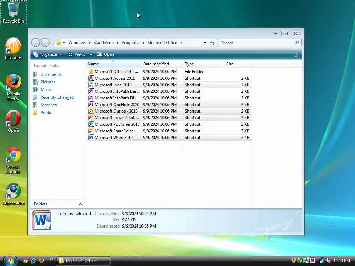Select the Microsoft SharePoint shortcut icon
Viewport: 355px width, 266px height.
(x=91, y=131)
